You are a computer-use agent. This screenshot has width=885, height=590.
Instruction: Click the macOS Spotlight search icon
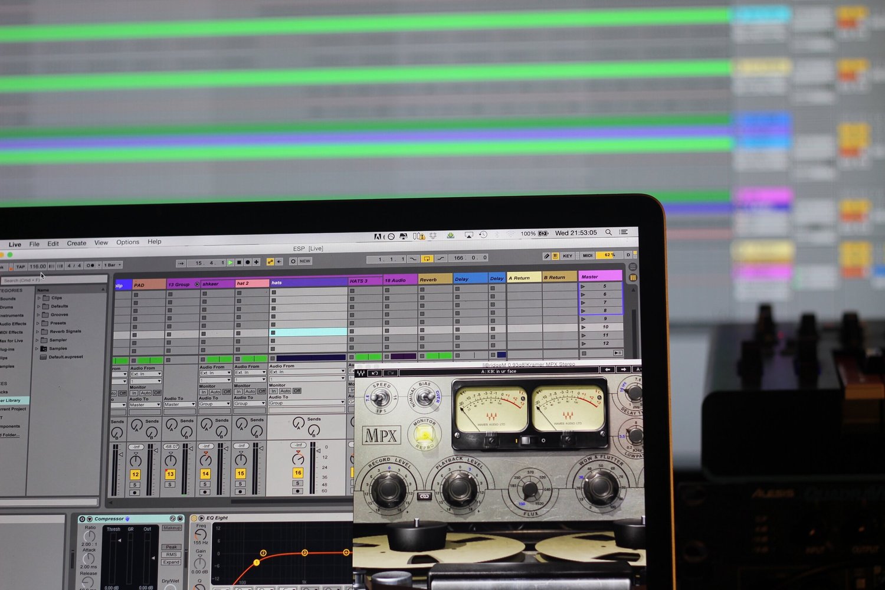click(x=608, y=232)
